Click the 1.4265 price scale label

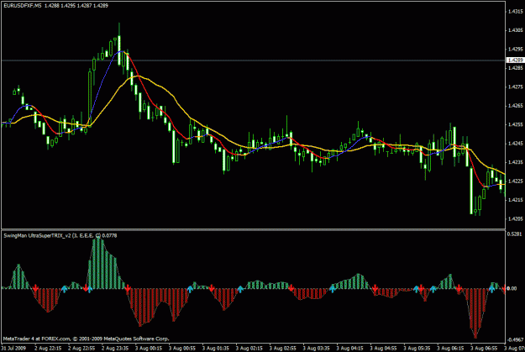click(x=516, y=106)
